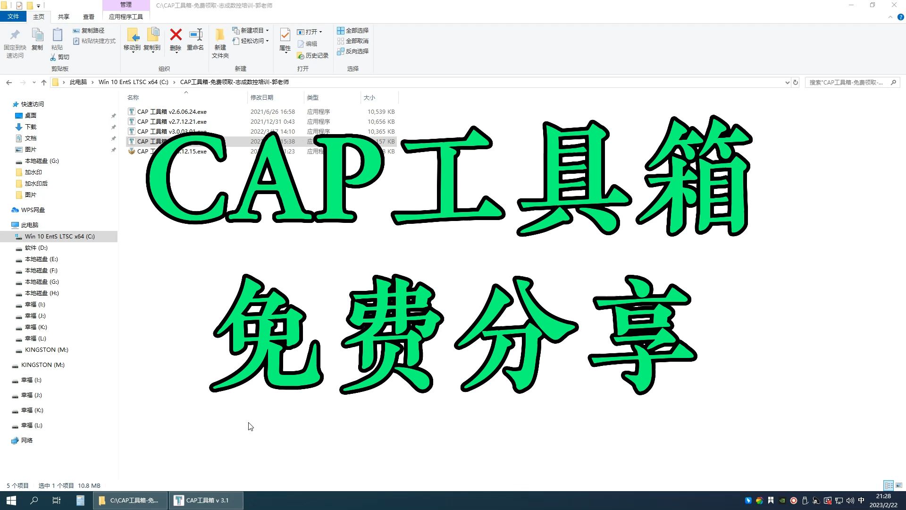Rename the selected file

(195, 42)
